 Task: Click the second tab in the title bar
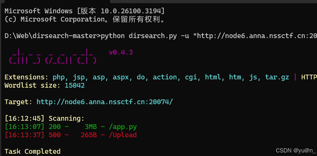pyautogui.click(x=118, y=1)
